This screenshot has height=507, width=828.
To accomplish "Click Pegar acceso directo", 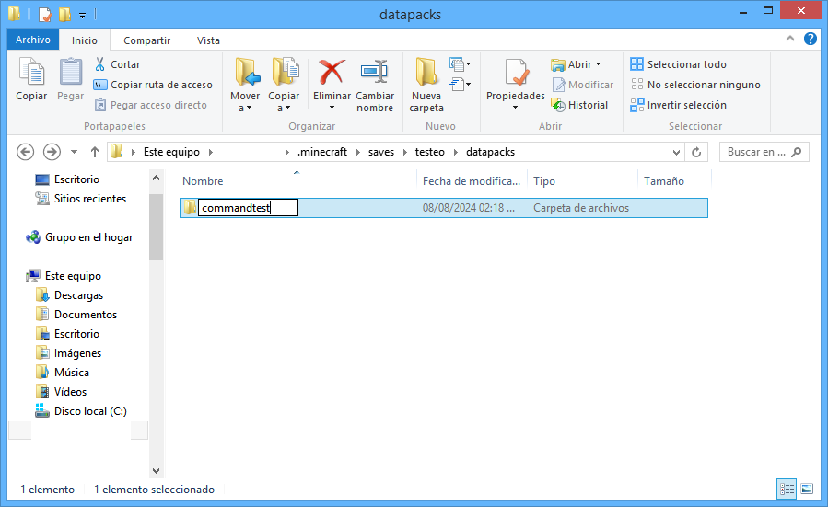I will [x=150, y=105].
